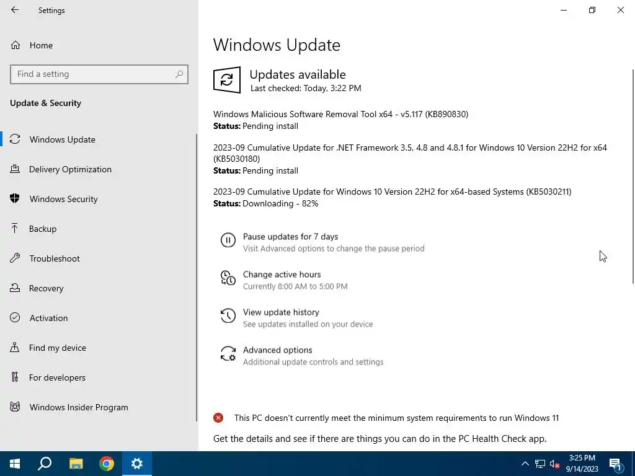Click the pause circle icon
The image size is (635, 476).
pos(228,240)
